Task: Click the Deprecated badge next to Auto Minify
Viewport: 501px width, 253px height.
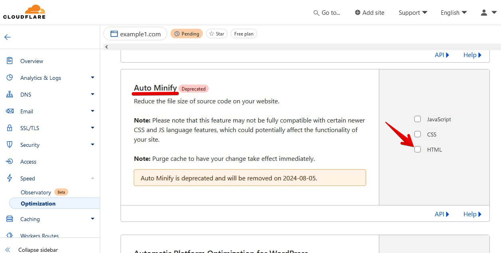Action: [194, 89]
